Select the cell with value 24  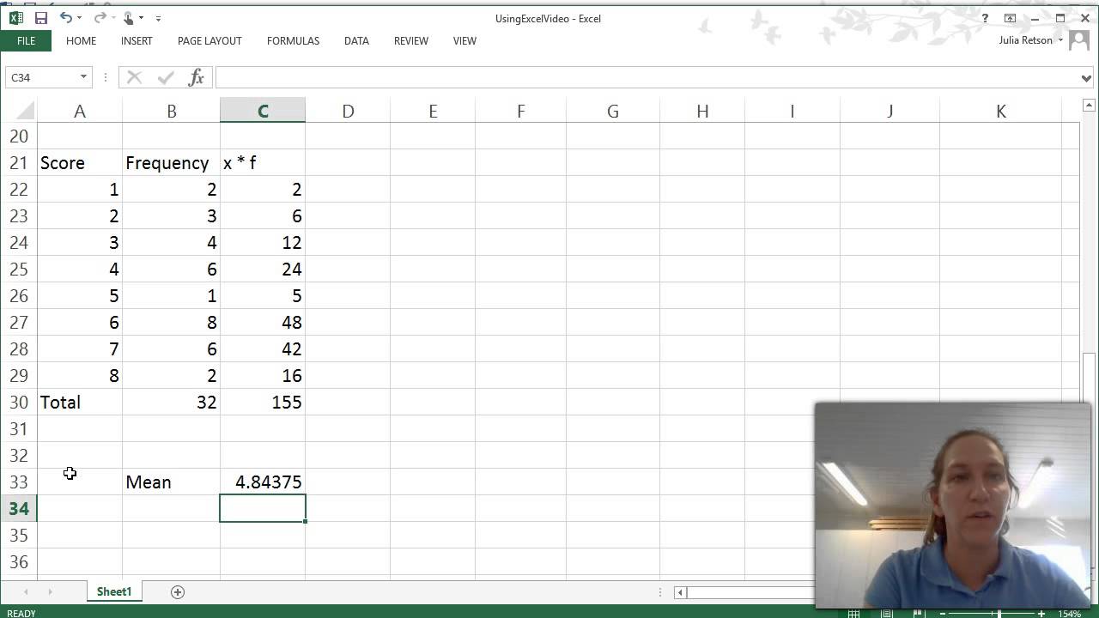[263, 270]
